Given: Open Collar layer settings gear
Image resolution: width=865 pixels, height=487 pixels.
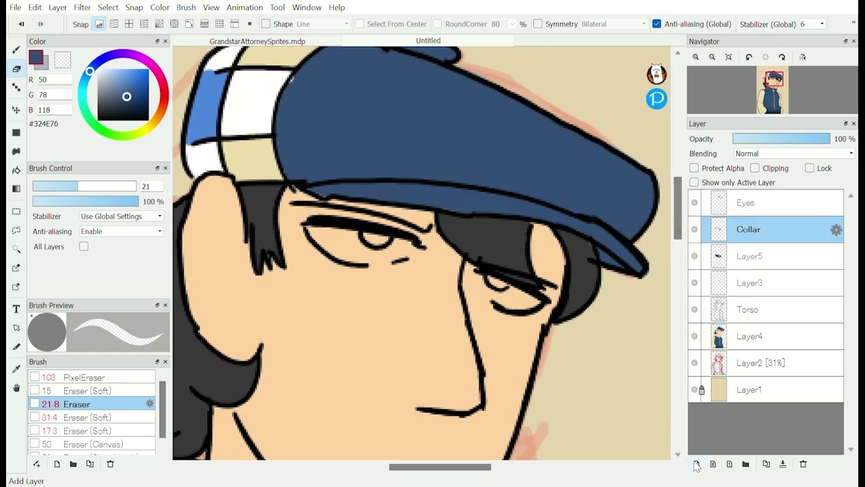Looking at the screenshot, I should click(836, 230).
